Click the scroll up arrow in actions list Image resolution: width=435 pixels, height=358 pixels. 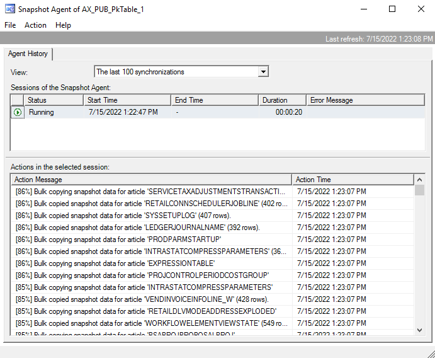(419, 180)
